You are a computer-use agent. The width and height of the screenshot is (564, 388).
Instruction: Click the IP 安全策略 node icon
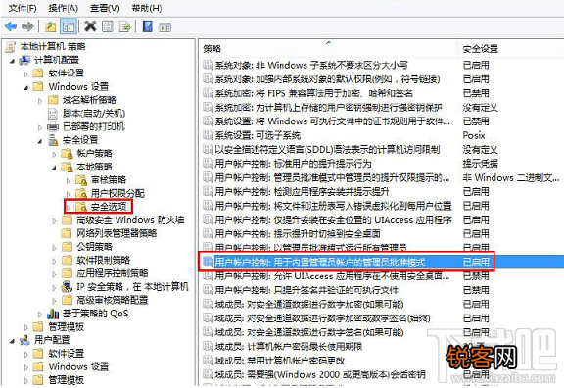pos(67,286)
